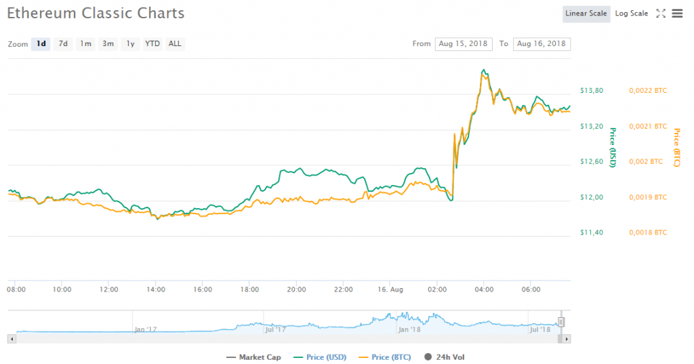The height and width of the screenshot is (364, 694).
Task: Toggle 24h Vol legend item
Action: [x=445, y=357]
